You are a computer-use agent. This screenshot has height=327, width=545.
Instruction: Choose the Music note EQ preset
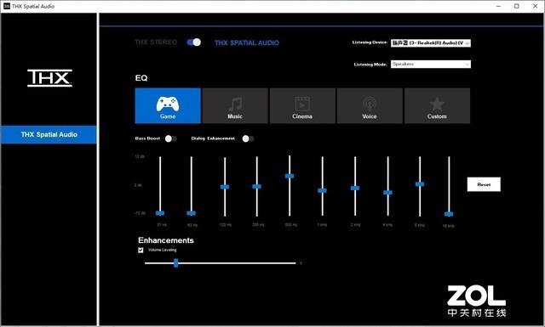[x=235, y=106]
